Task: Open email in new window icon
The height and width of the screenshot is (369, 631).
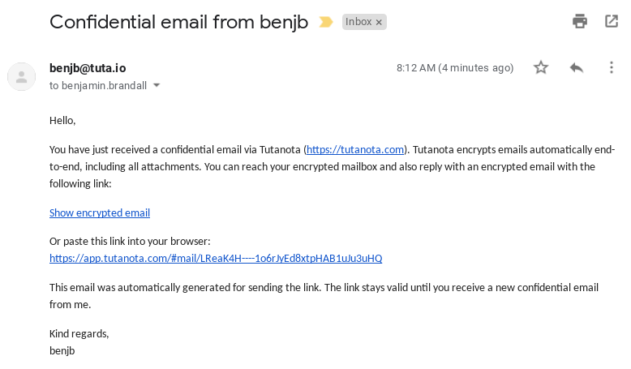Action: coord(612,21)
